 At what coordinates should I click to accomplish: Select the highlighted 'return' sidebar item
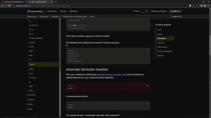pos(44,64)
